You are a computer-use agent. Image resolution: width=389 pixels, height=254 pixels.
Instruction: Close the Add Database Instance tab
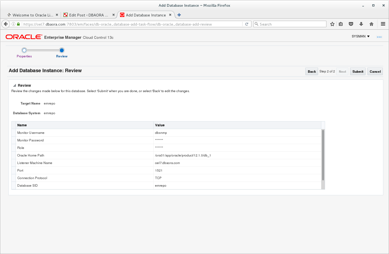coord(170,15)
